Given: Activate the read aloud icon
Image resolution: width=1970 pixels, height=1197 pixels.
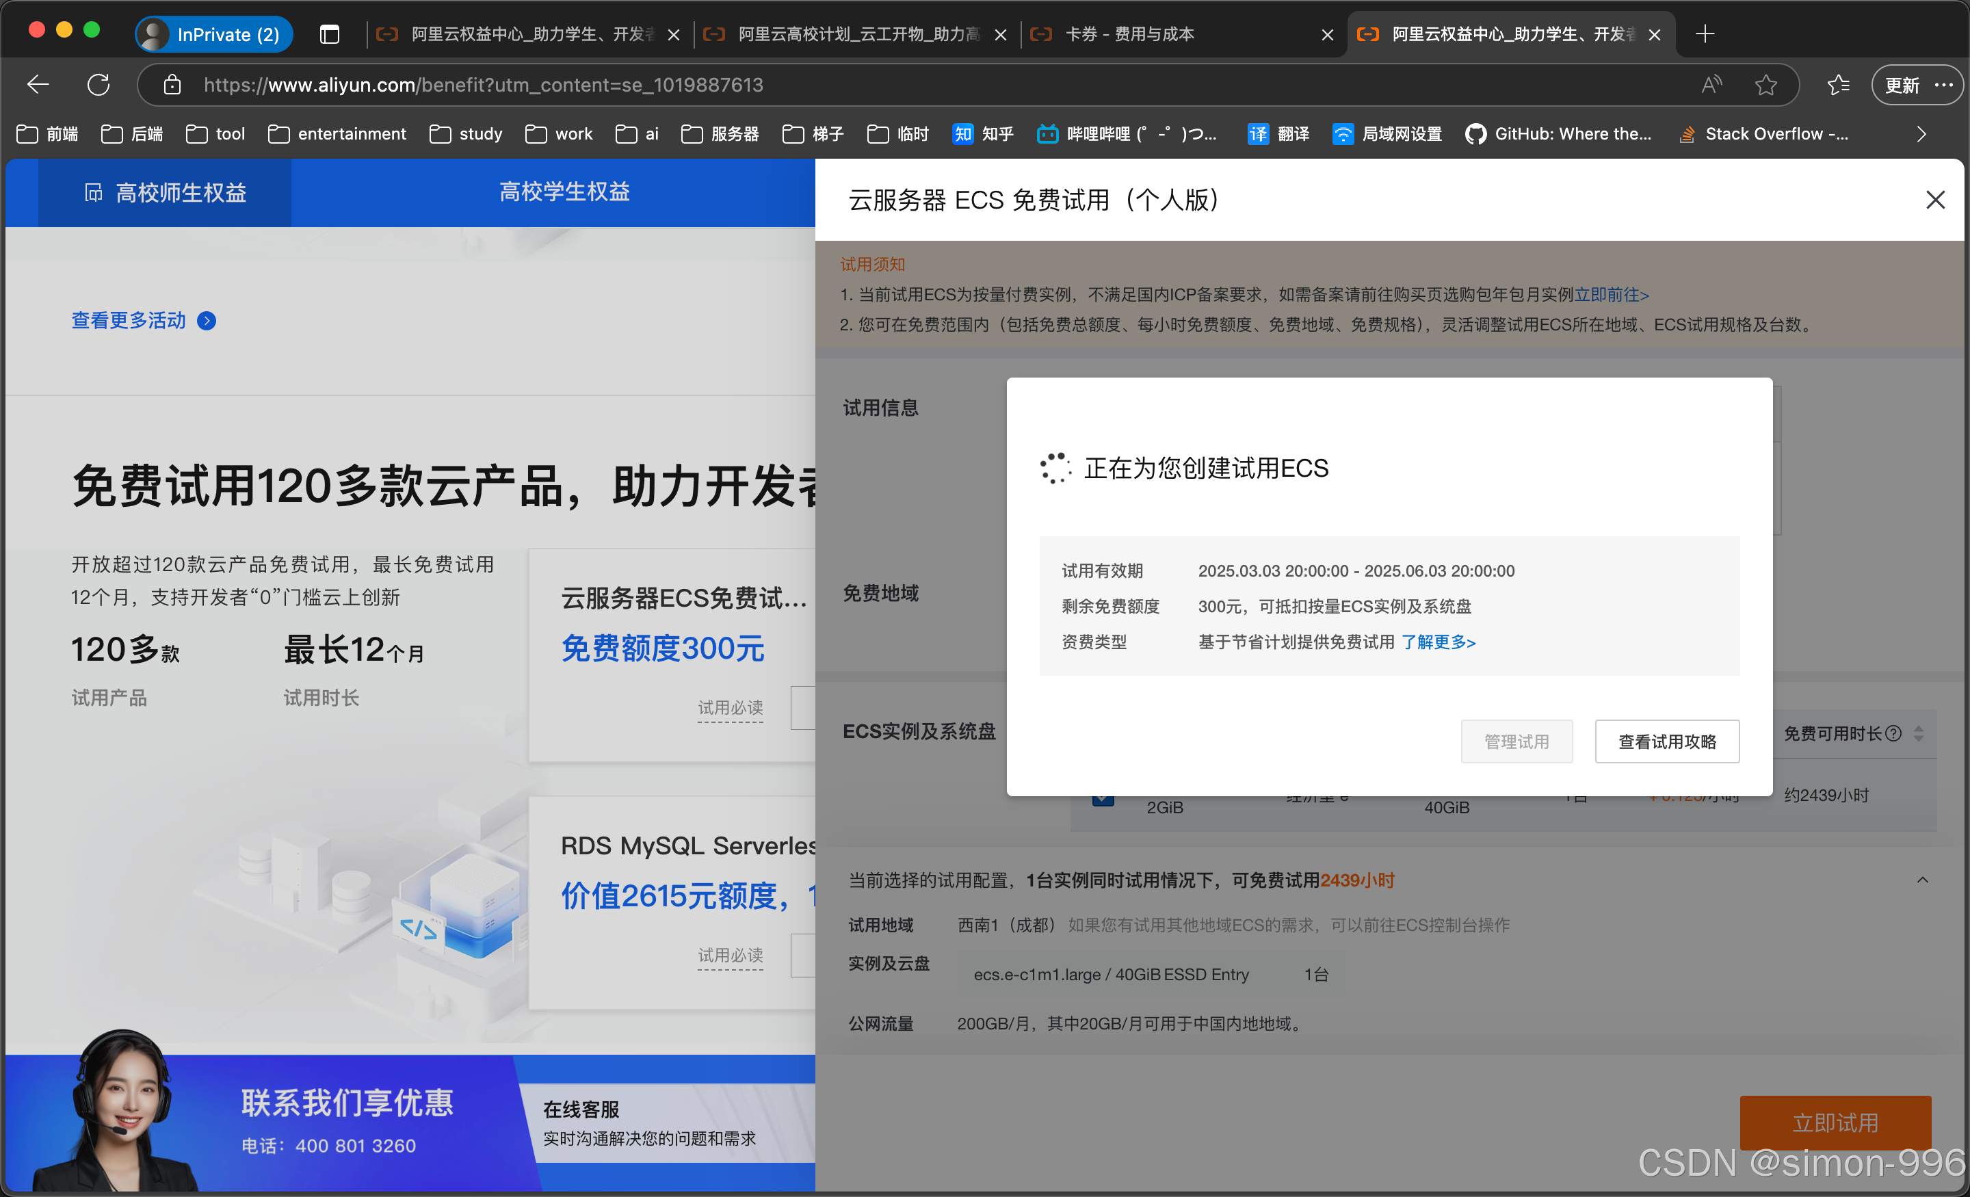Looking at the screenshot, I should pyautogui.click(x=1711, y=85).
